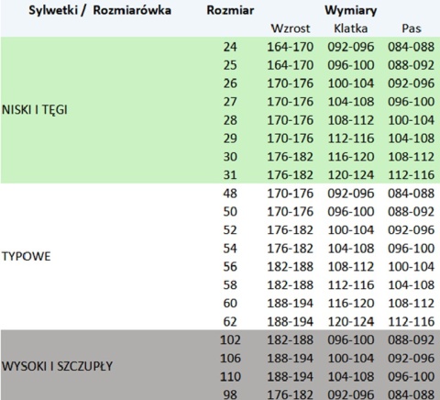
Task: Click waist value 108-112 in the size 60 row
Action: coord(412,303)
